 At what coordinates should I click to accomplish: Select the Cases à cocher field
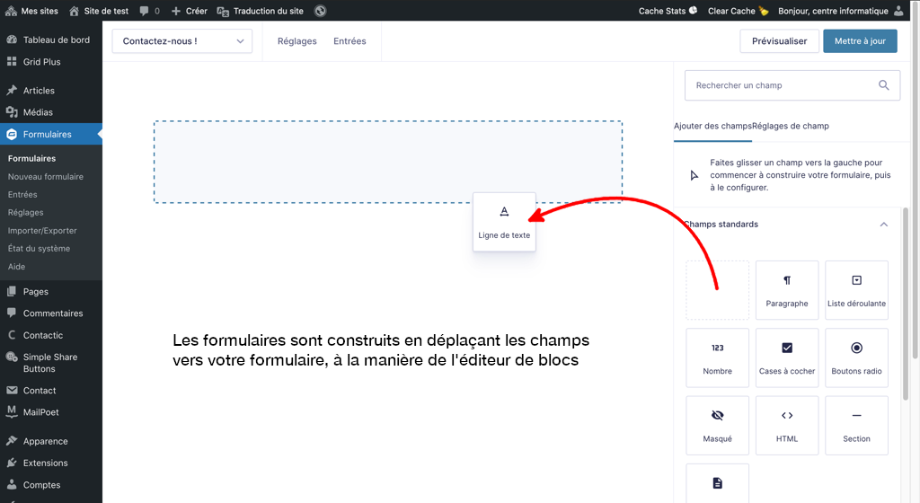tap(787, 357)
